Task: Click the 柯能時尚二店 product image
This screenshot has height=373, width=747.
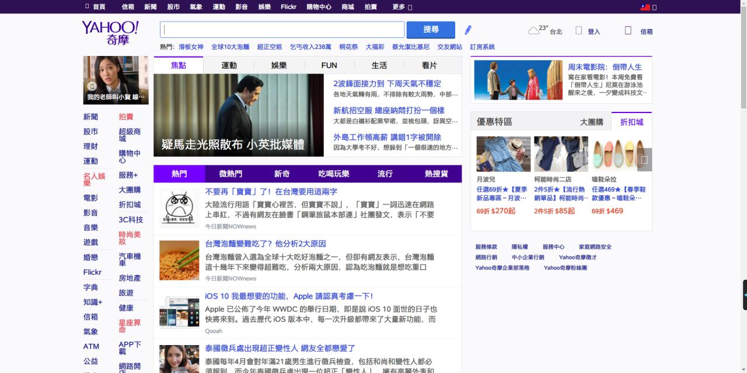Action: (561, 154)
